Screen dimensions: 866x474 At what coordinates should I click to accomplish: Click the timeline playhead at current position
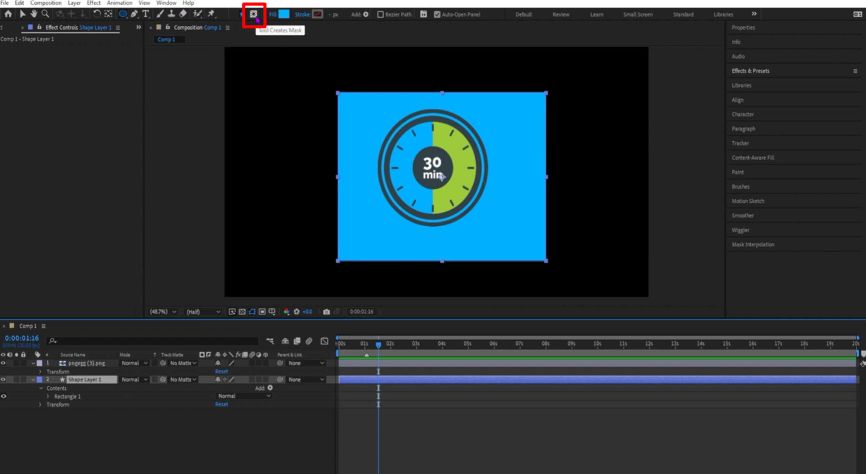click(378, 344)
